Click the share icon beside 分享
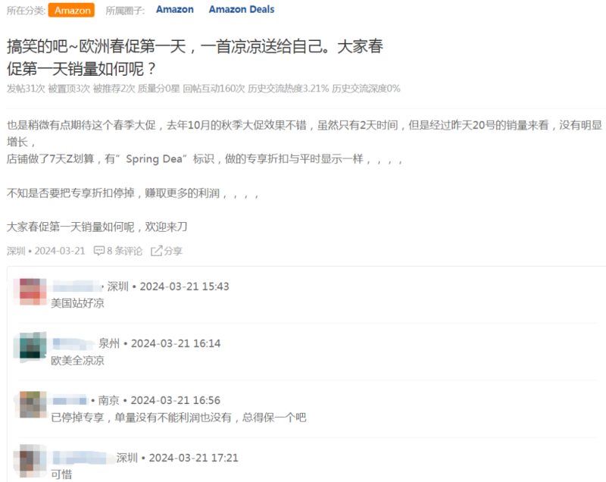 coord(157,251)
